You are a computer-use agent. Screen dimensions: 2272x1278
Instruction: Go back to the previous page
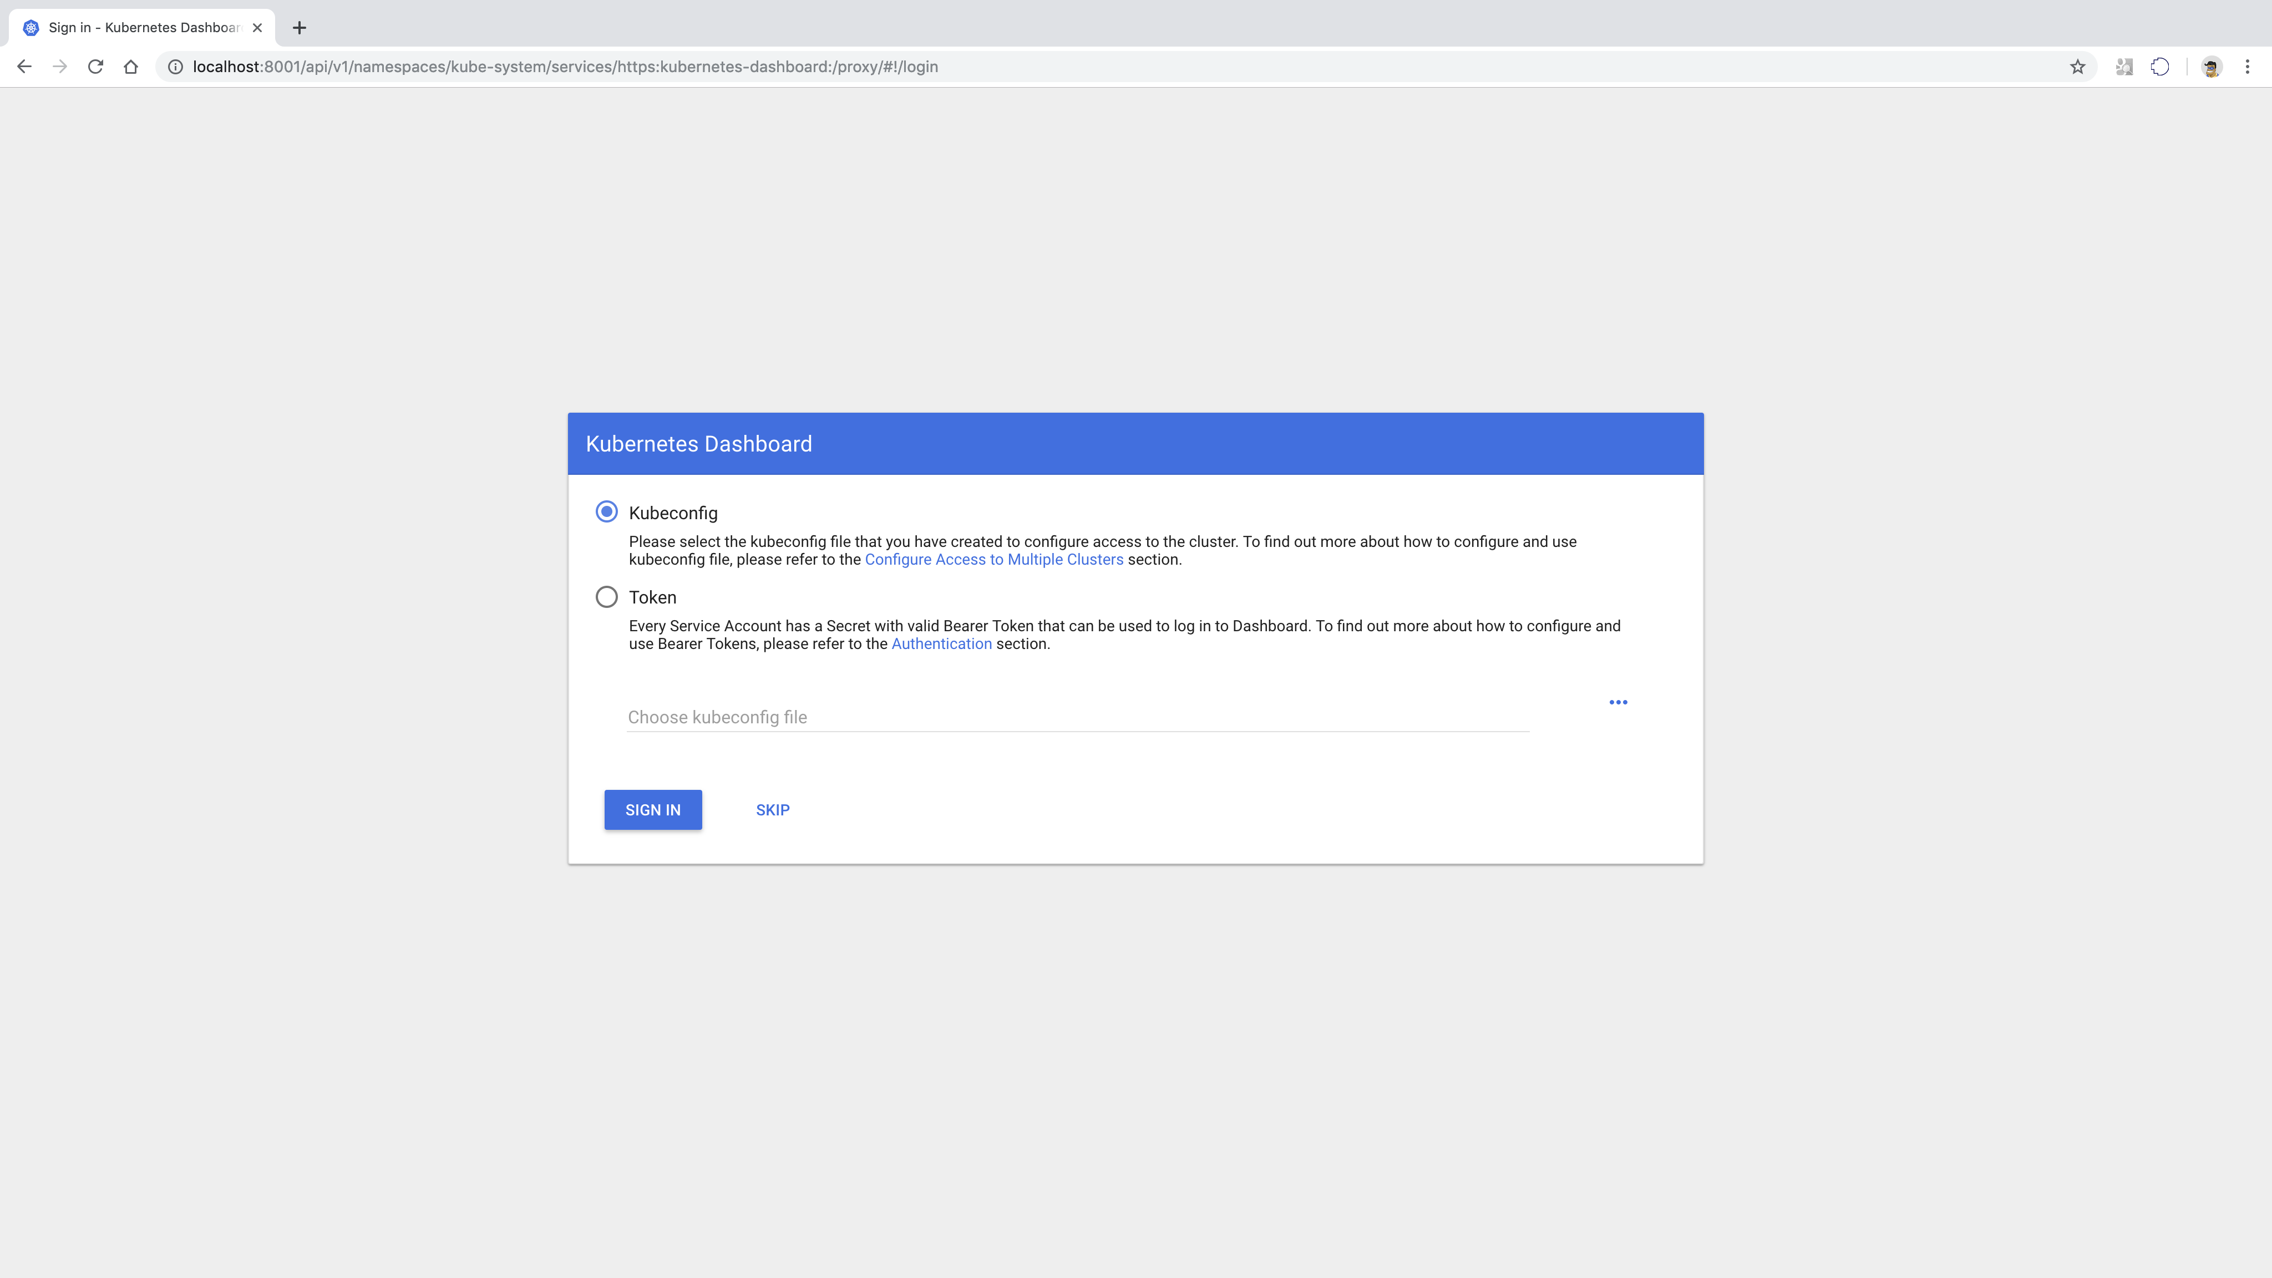(x=24, y=67)
